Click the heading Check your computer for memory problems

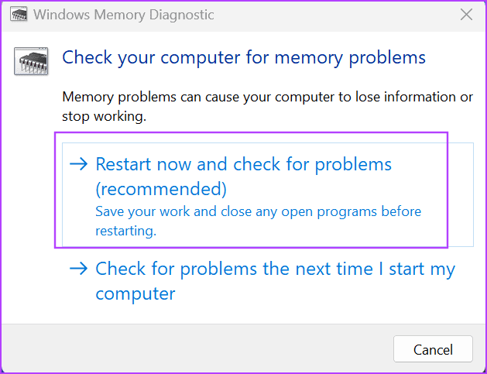(x=243, y=57)
